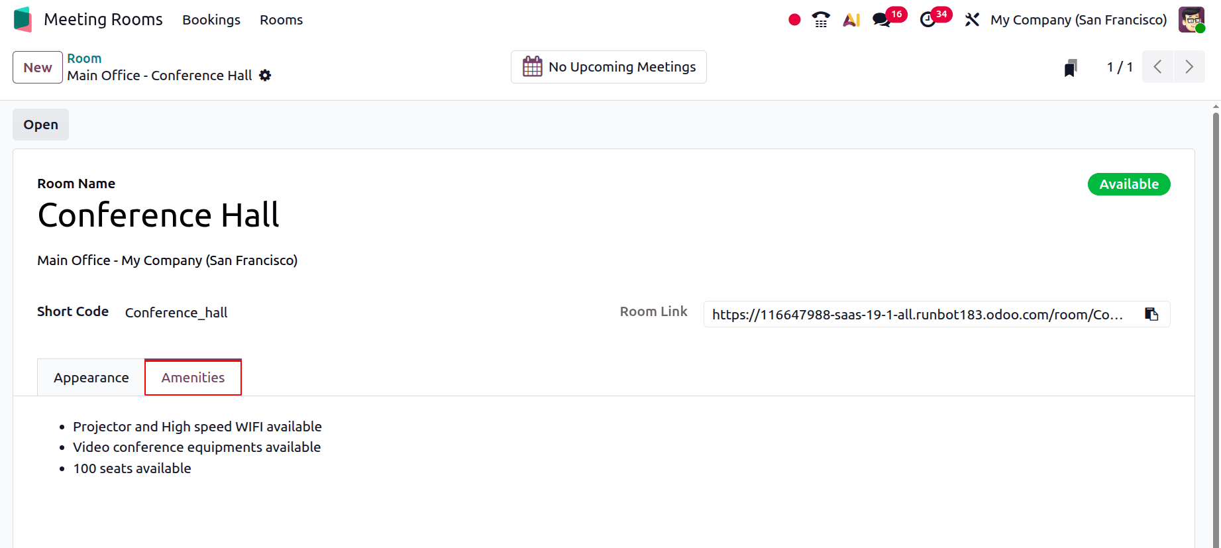Viewport: 1221px width, 548px height.
Task: Click 'Main Office - Conference Hall' breadcrumb title
Action: pyautogui.click(x=160, y=76)
